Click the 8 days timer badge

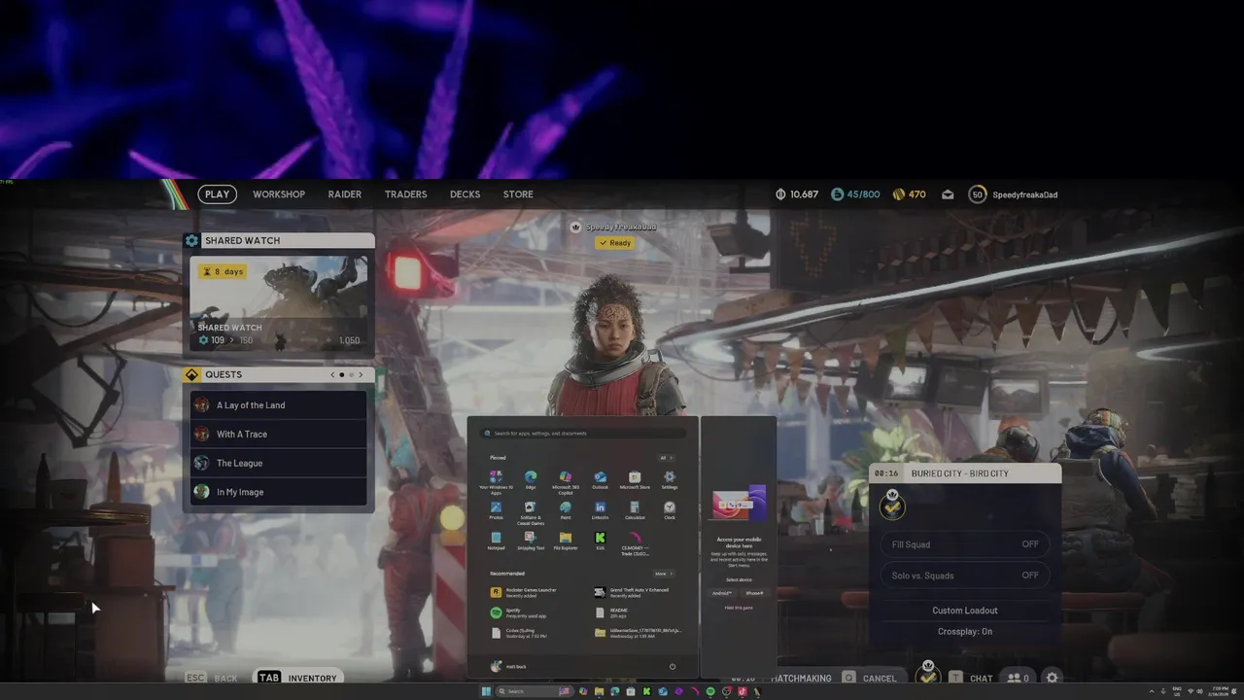click(x=222, y=271)
